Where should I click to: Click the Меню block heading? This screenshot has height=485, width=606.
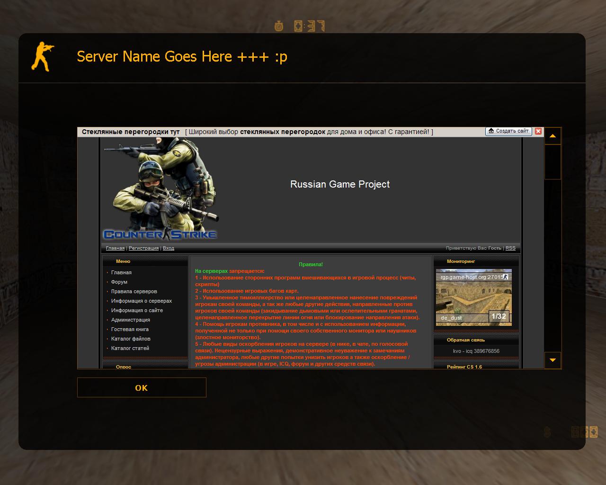tap(123, 261)
